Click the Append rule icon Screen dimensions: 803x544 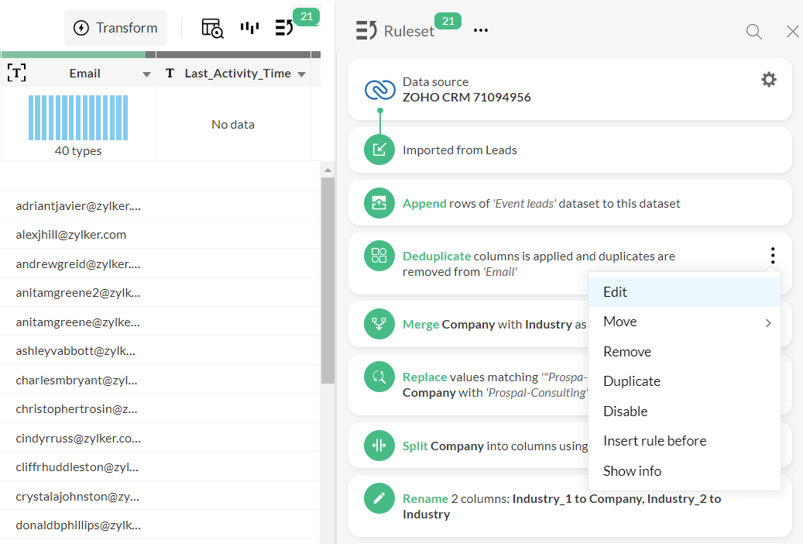(379, 203)
